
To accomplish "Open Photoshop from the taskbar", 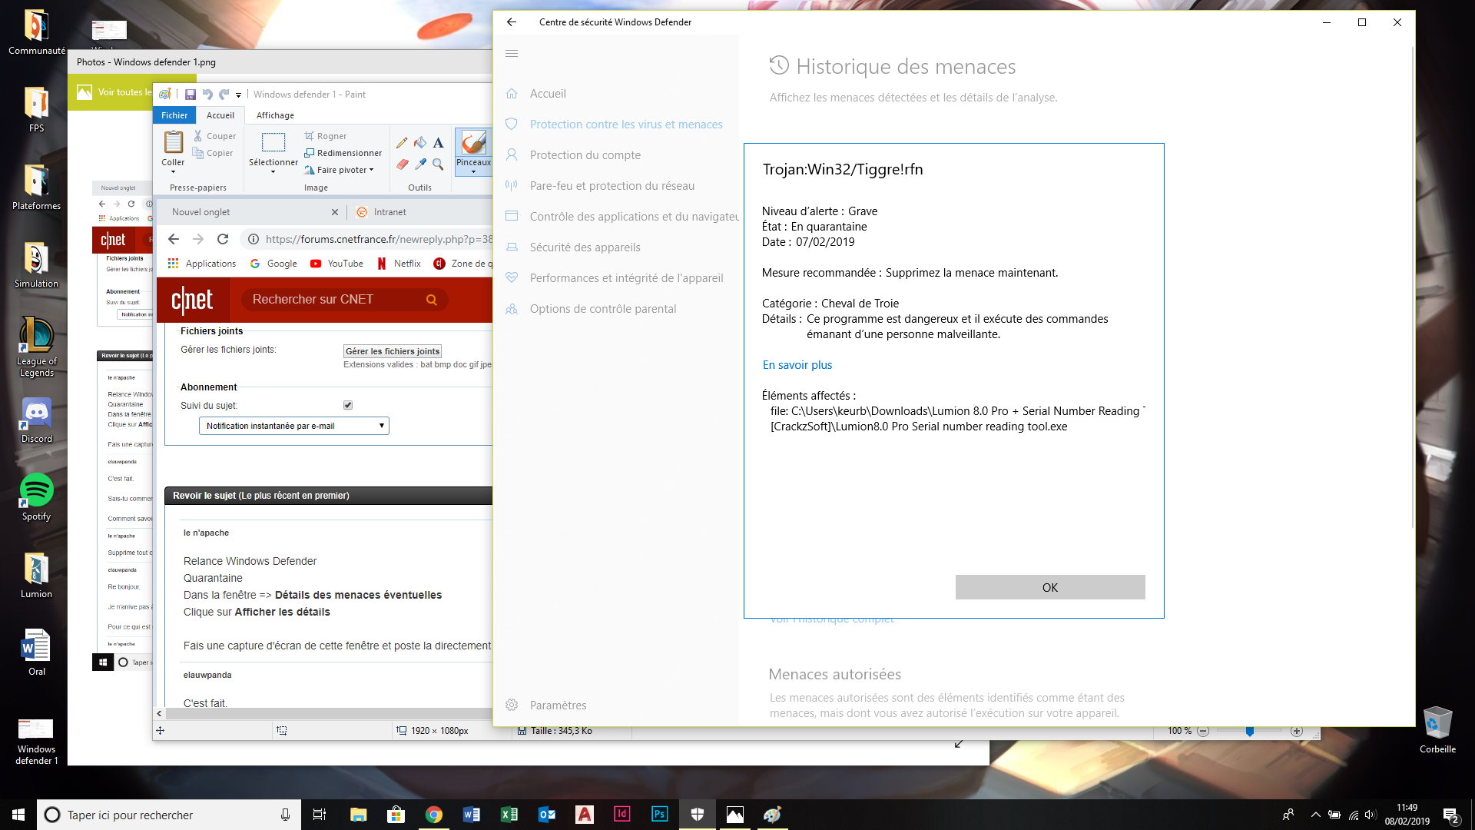I will click(660, 815).
